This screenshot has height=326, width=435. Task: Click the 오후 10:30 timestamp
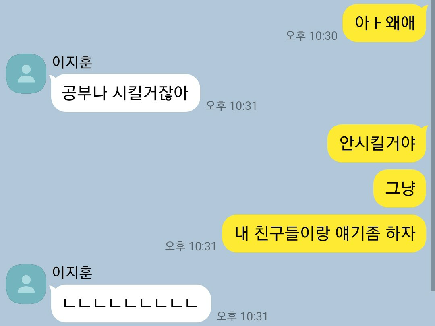click(x=311, y=36)
